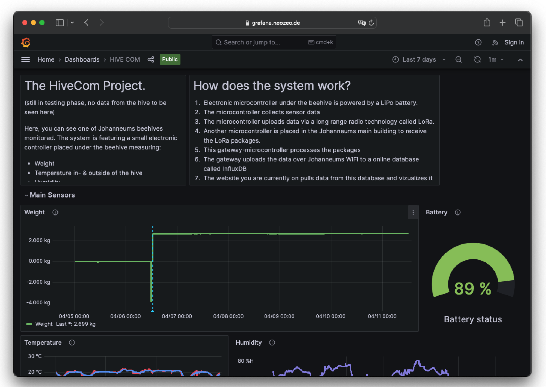Click the Weight panel info icon

click(55, 212)
